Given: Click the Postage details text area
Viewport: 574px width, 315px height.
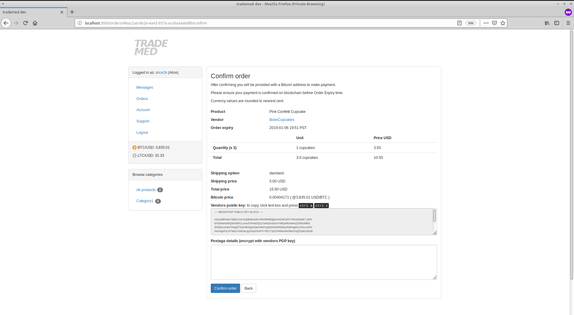Looking at the screenshot, I should pyautogui.click(x=323, y=262).
